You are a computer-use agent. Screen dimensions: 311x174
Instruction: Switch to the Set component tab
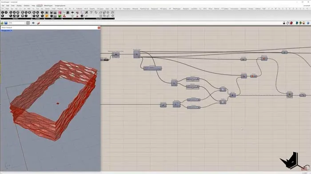pyautogui.click(x=12, y=9)
